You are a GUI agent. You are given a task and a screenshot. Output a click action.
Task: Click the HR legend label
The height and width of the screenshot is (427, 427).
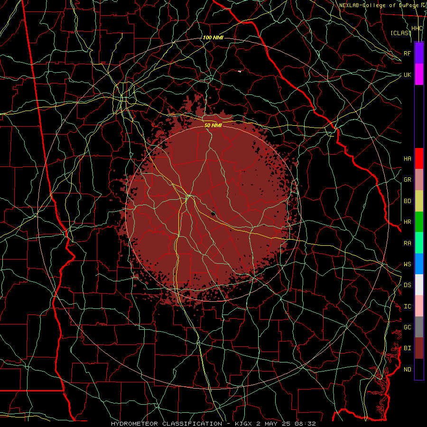408,222
